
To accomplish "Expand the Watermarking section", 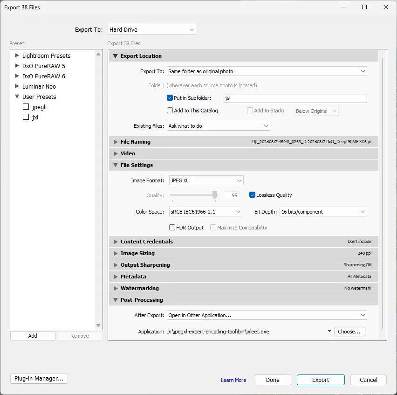I will click(116, 288).
